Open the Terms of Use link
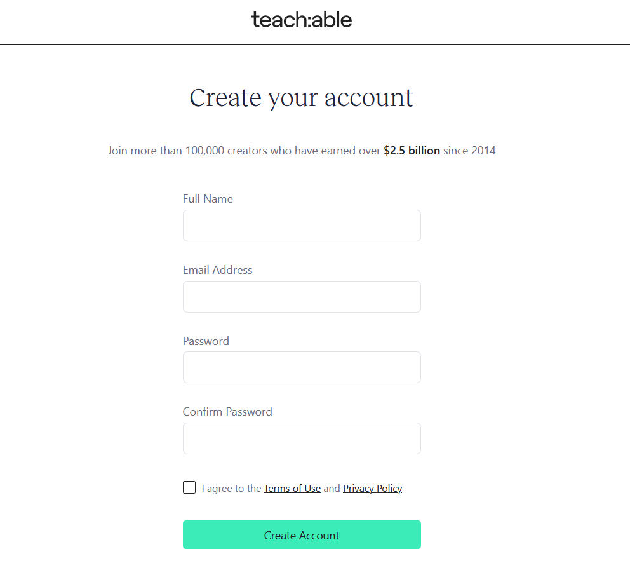 point(292,489)
